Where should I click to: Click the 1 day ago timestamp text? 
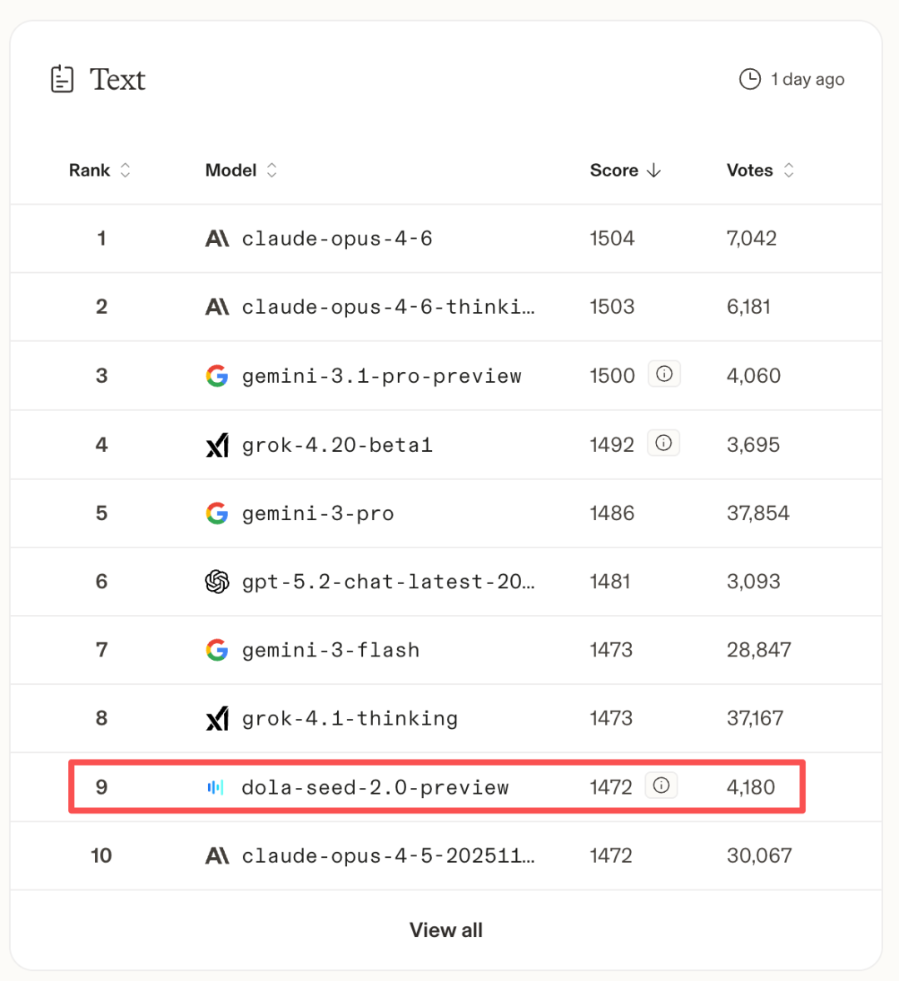point(807,79)
